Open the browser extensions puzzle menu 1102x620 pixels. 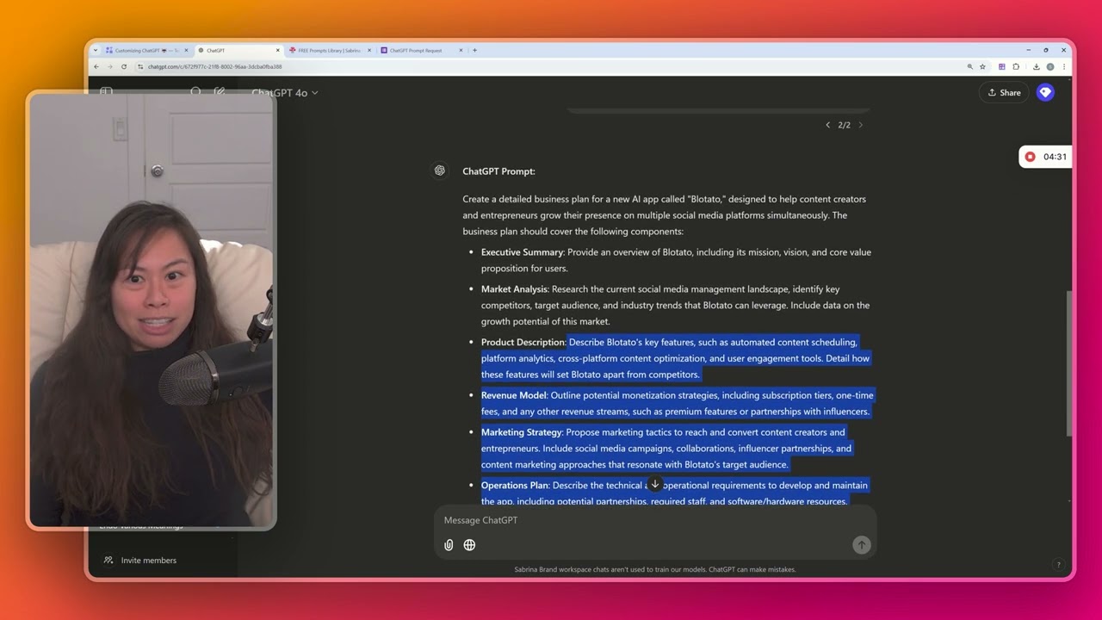click(x=1016, y=66)
